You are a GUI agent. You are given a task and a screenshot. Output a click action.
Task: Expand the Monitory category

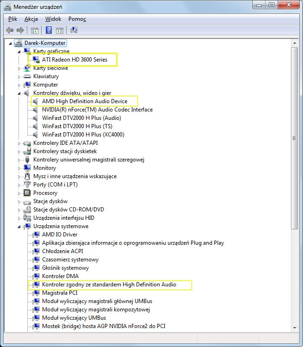coord(19,168)
